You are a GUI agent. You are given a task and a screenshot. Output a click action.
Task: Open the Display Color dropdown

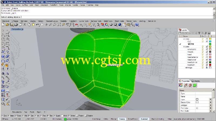pyautogui.click(x=210, y=102)
